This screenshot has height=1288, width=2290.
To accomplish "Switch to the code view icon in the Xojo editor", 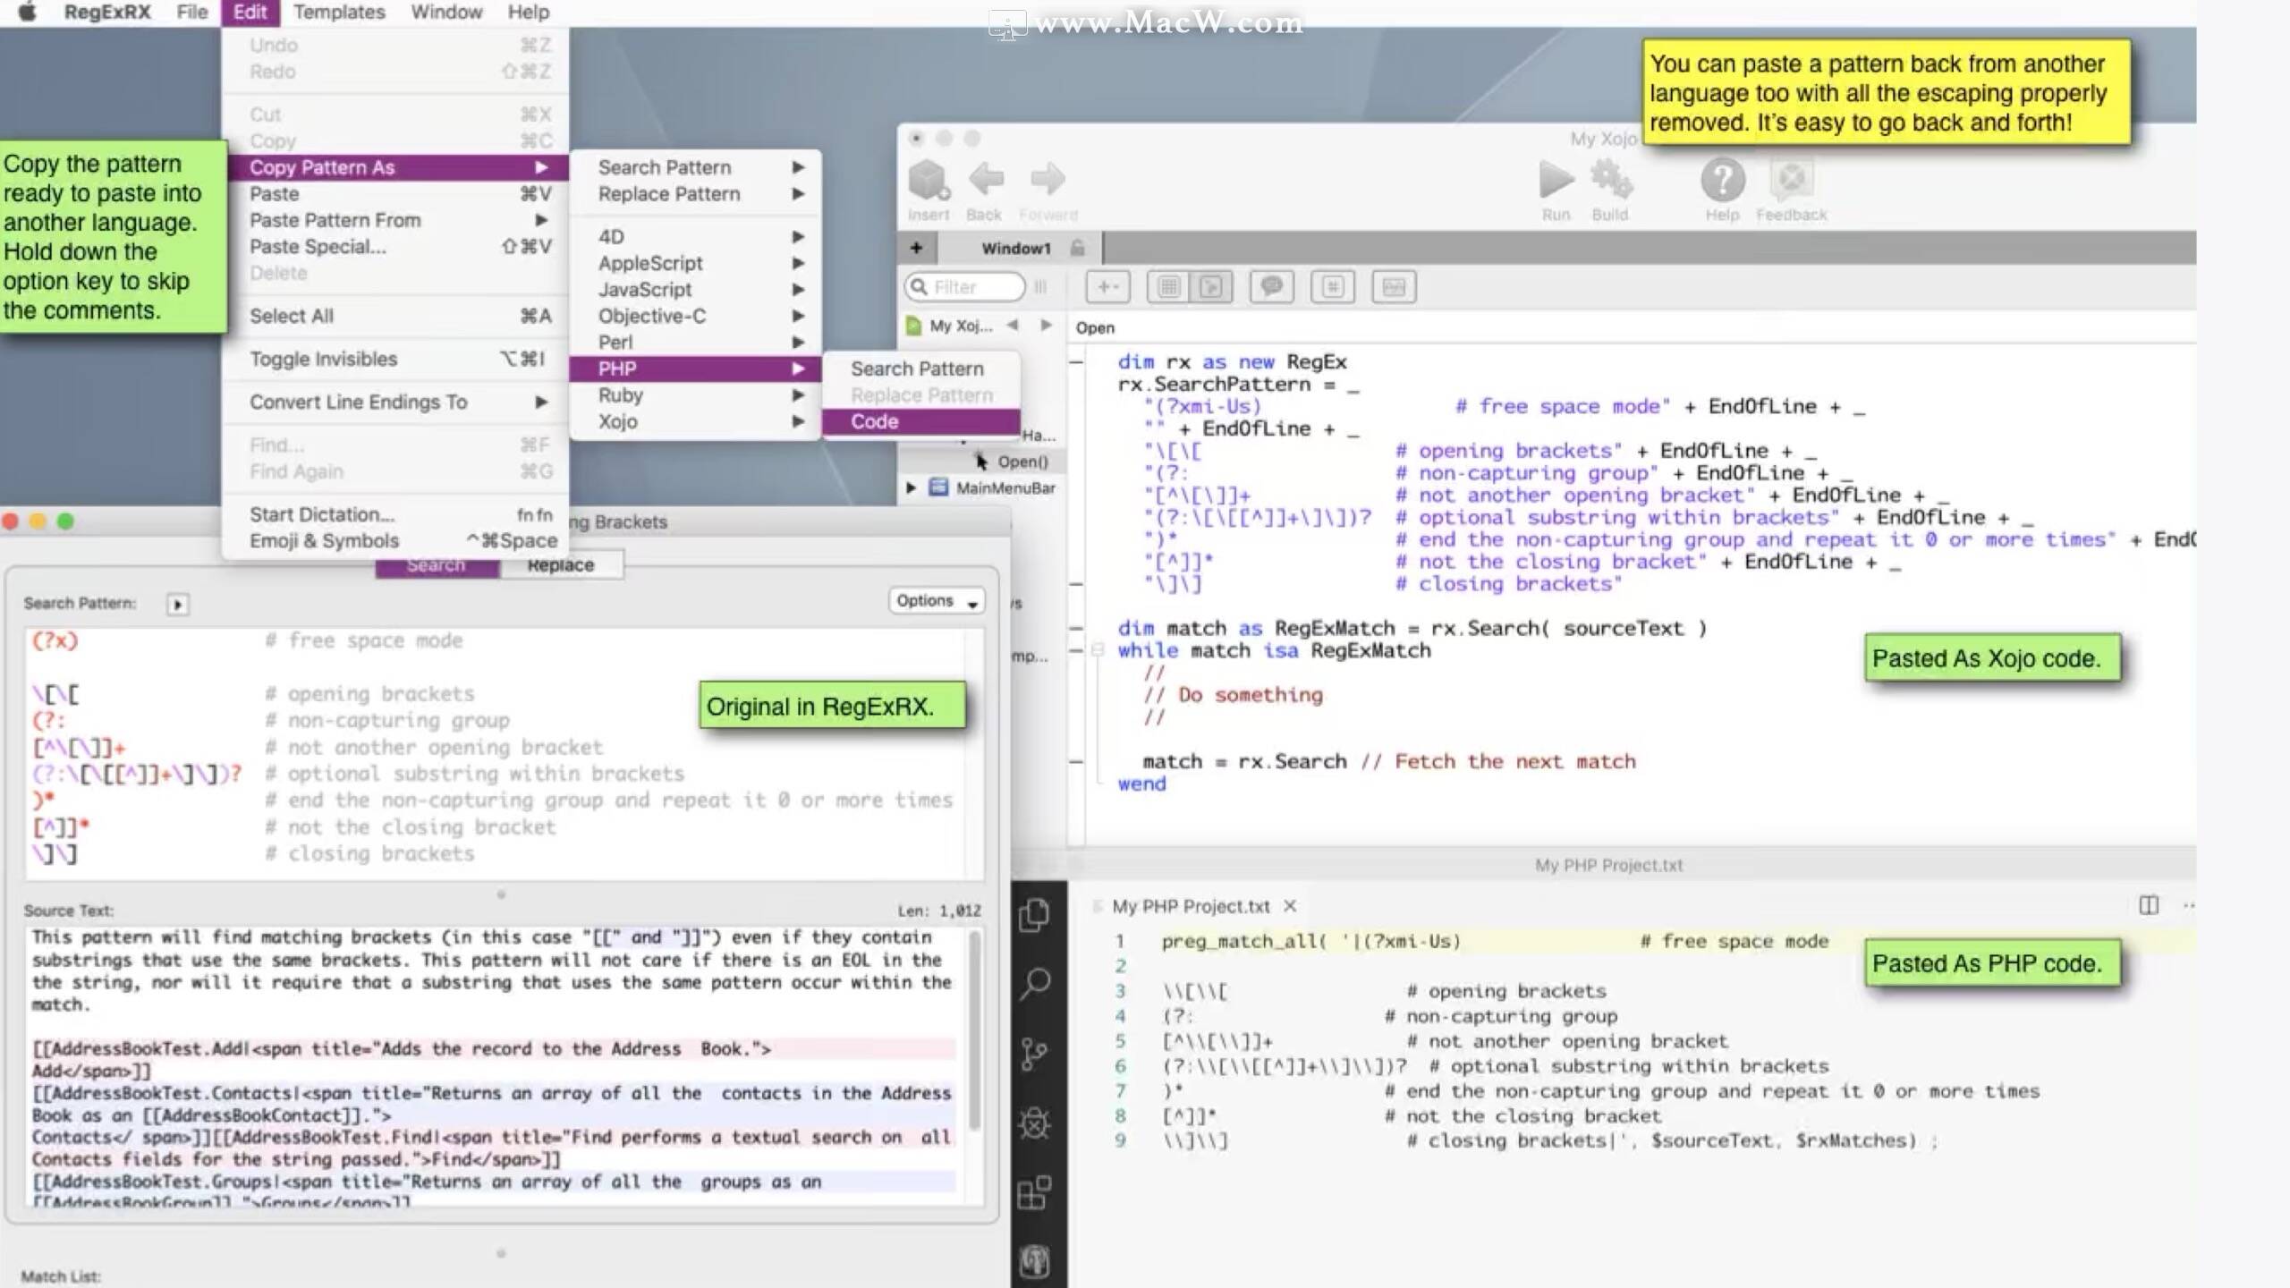I will click(x=1211, y=287).
